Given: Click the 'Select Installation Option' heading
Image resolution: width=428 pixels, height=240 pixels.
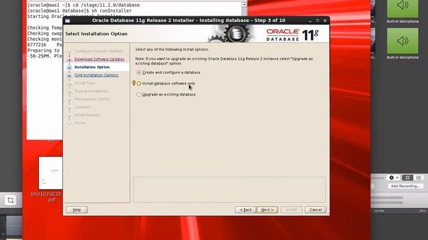Looking at the screenshot, I should tap(96, 34).
